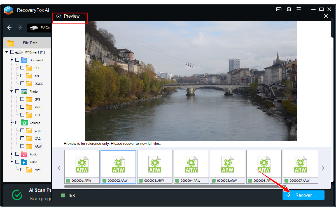Open the feedback keyboard icon in title bar
336x210 pixels.
279,9
